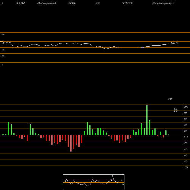Click the '(5,5' parameter text in the header
This screenshot has width=190, height=190.
[x=98, y=3]
